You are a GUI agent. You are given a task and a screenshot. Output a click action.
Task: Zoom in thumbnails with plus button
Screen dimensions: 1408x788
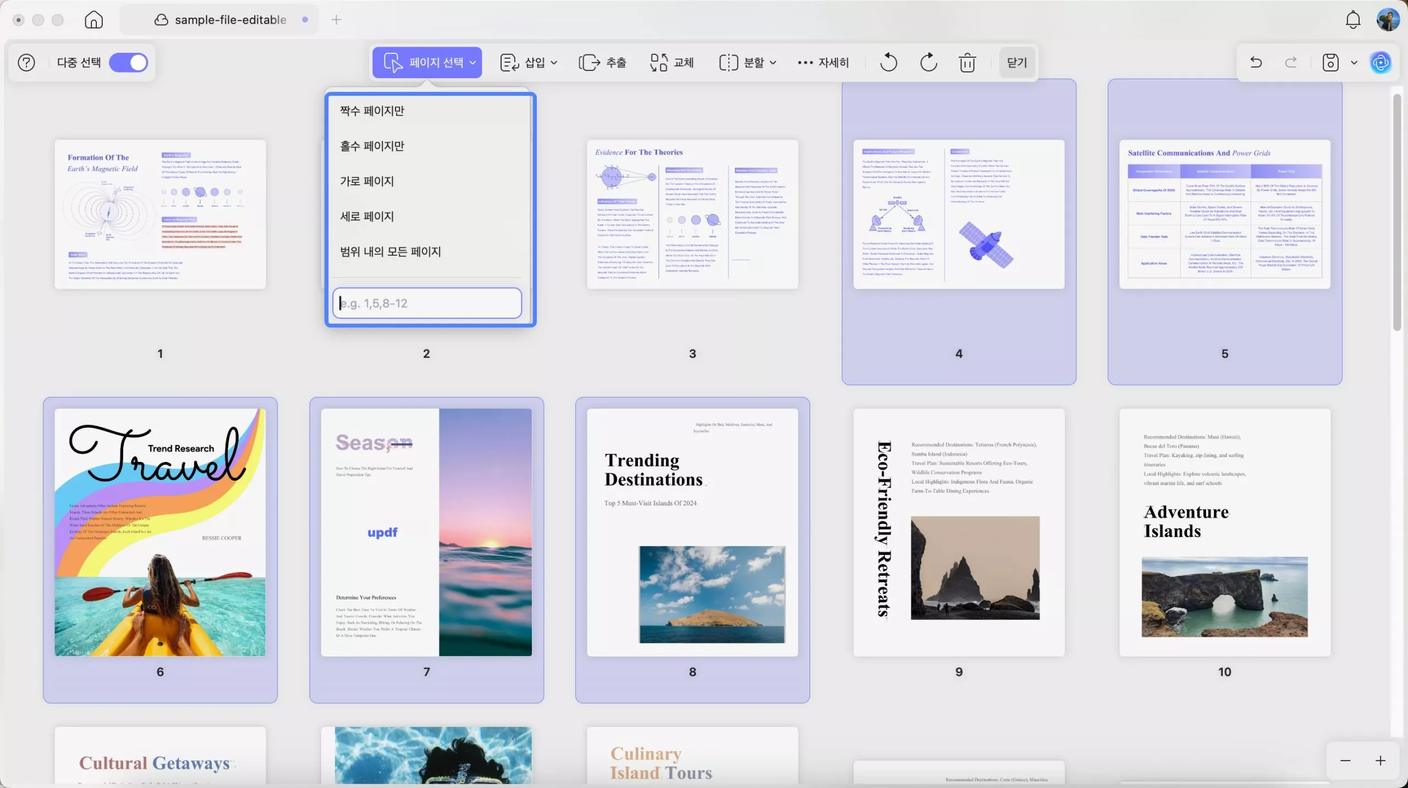(x=1380, y=761)
